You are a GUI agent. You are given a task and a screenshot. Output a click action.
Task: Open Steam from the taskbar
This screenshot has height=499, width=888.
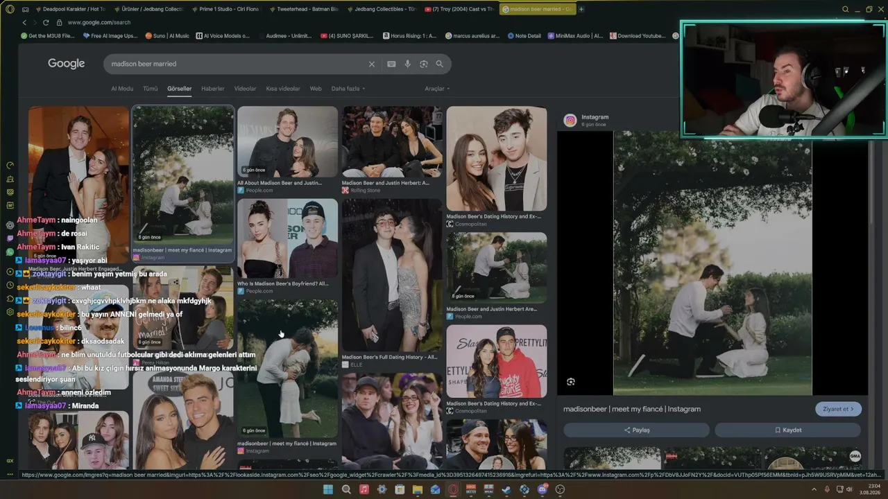coord(506,489)
